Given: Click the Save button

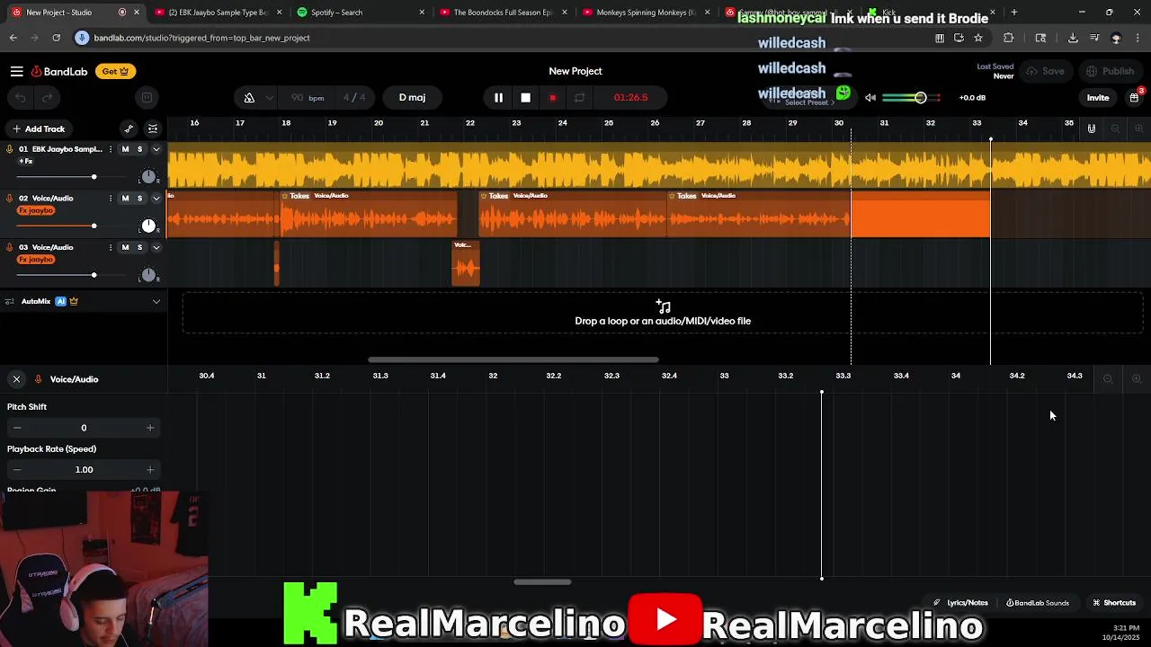Looking at the screenshot, I should pyautogui.click(x=1046, y=71).
